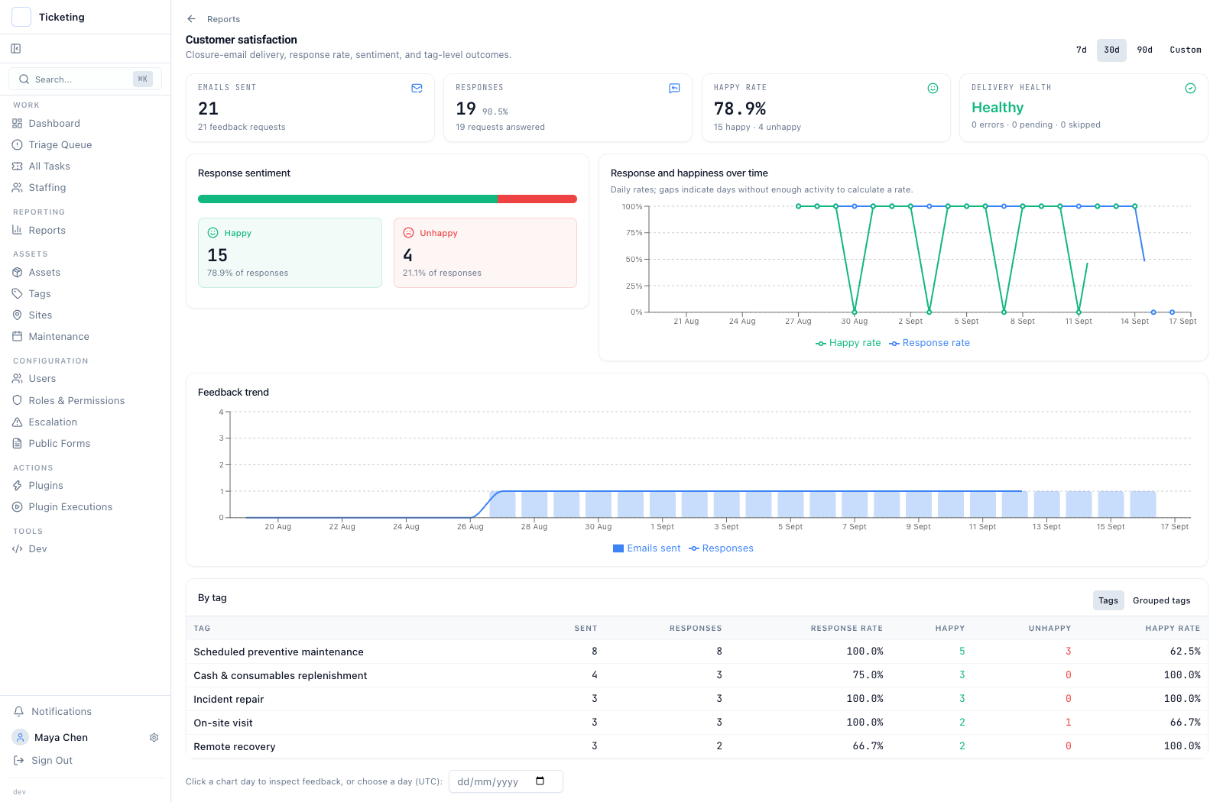1223x802 pixels.
Task: Select the Remote recovery tag row
Action: click(x=697, y=747)
